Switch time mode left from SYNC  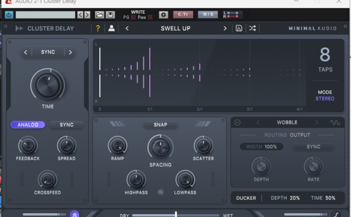(x=26, y=53)
